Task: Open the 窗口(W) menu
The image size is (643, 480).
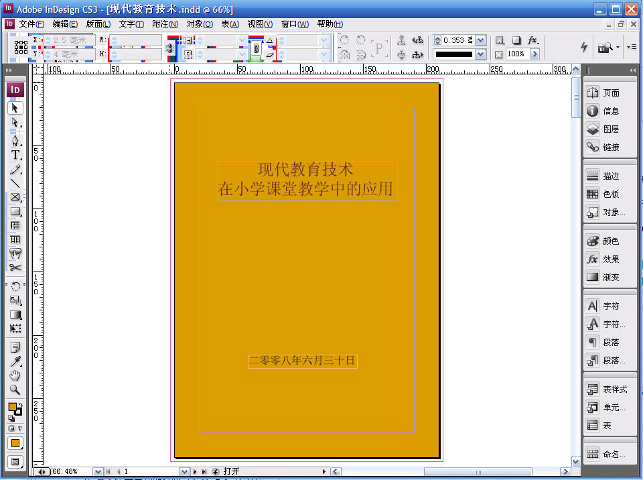Action: point(295,24)
